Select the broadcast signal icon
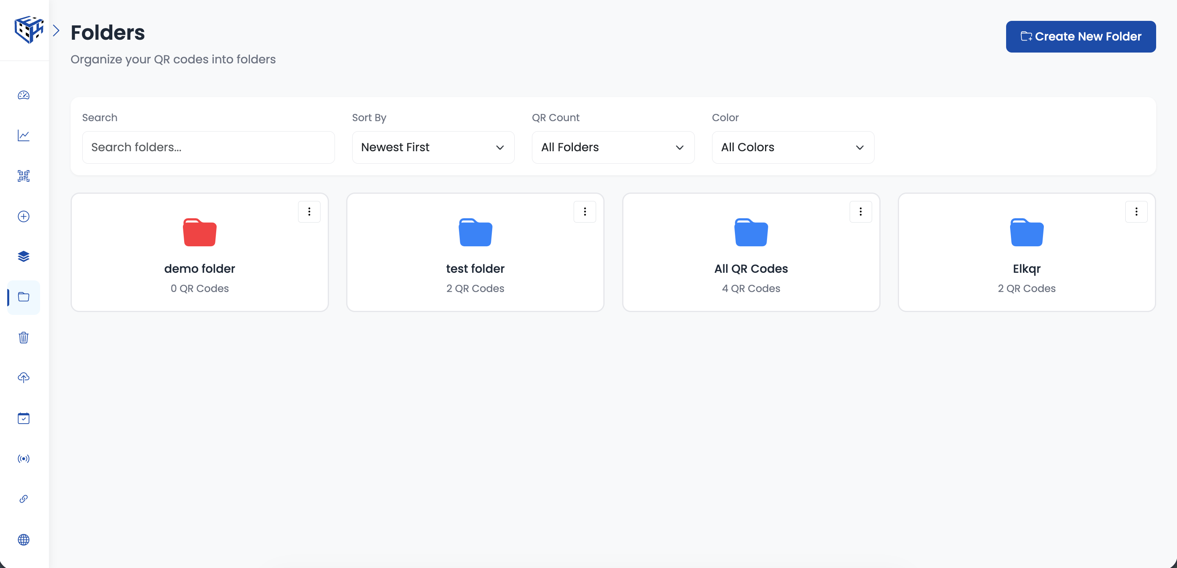This screenshot has width=1177, height=568. tap(23, 458)
